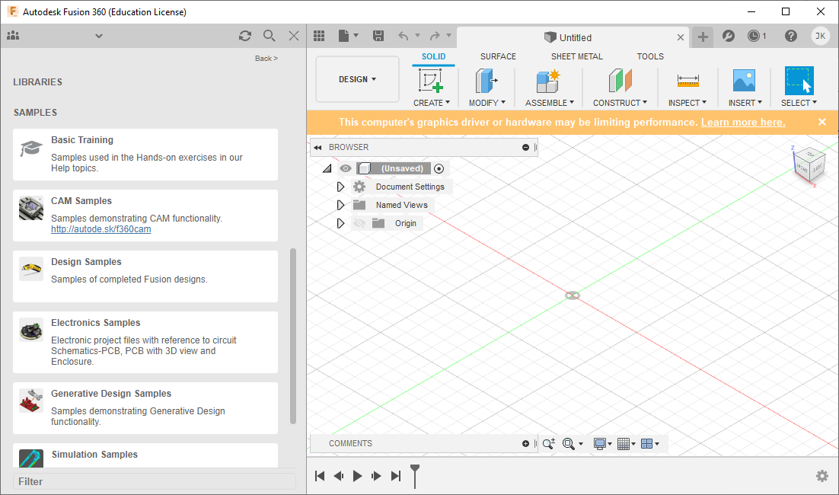This screenshot has height=495, width=839.
Task: Redo the last action
Action: point(435,36)
